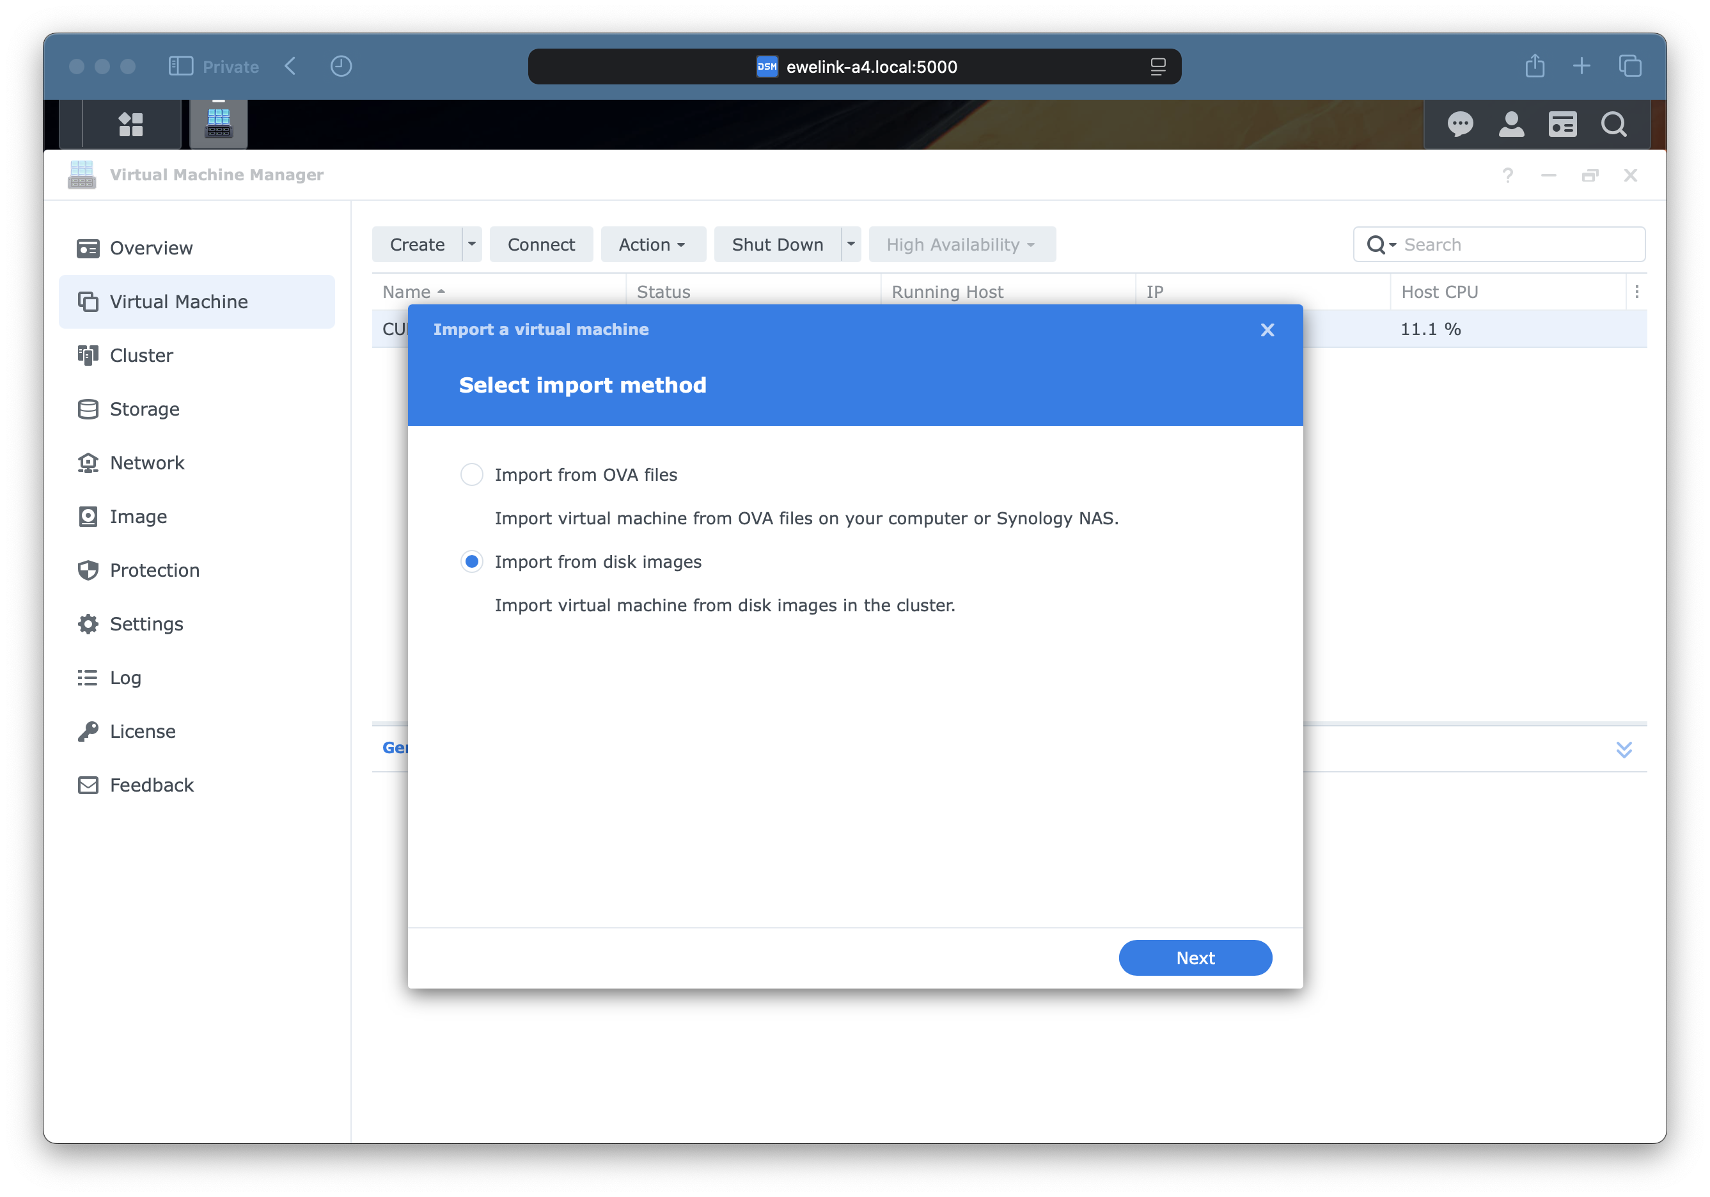Click Safari sidebar toggle icon

180,66
